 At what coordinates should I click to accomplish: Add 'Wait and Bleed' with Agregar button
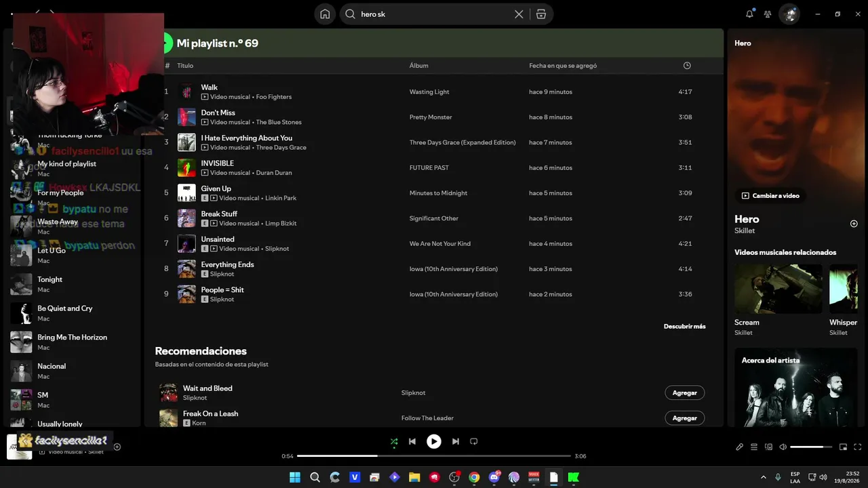coord(685,393)
